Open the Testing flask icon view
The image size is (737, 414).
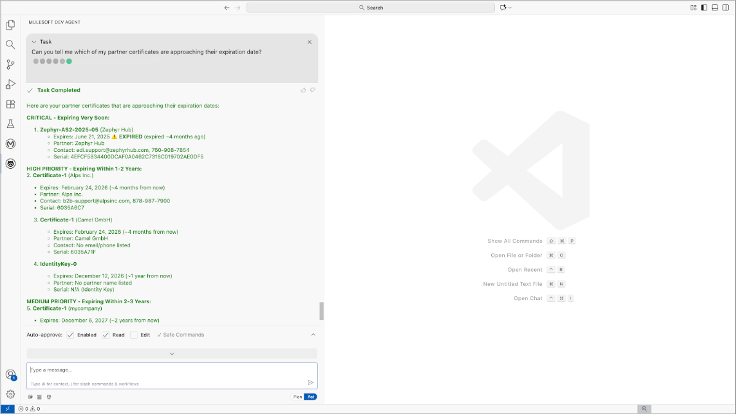point(10,124)
